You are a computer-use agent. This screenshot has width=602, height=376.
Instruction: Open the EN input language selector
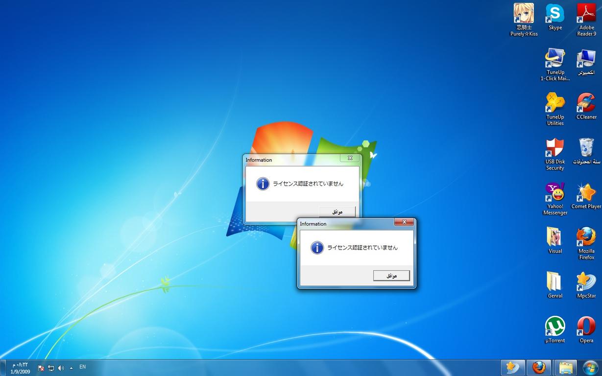tap(82, 367)
